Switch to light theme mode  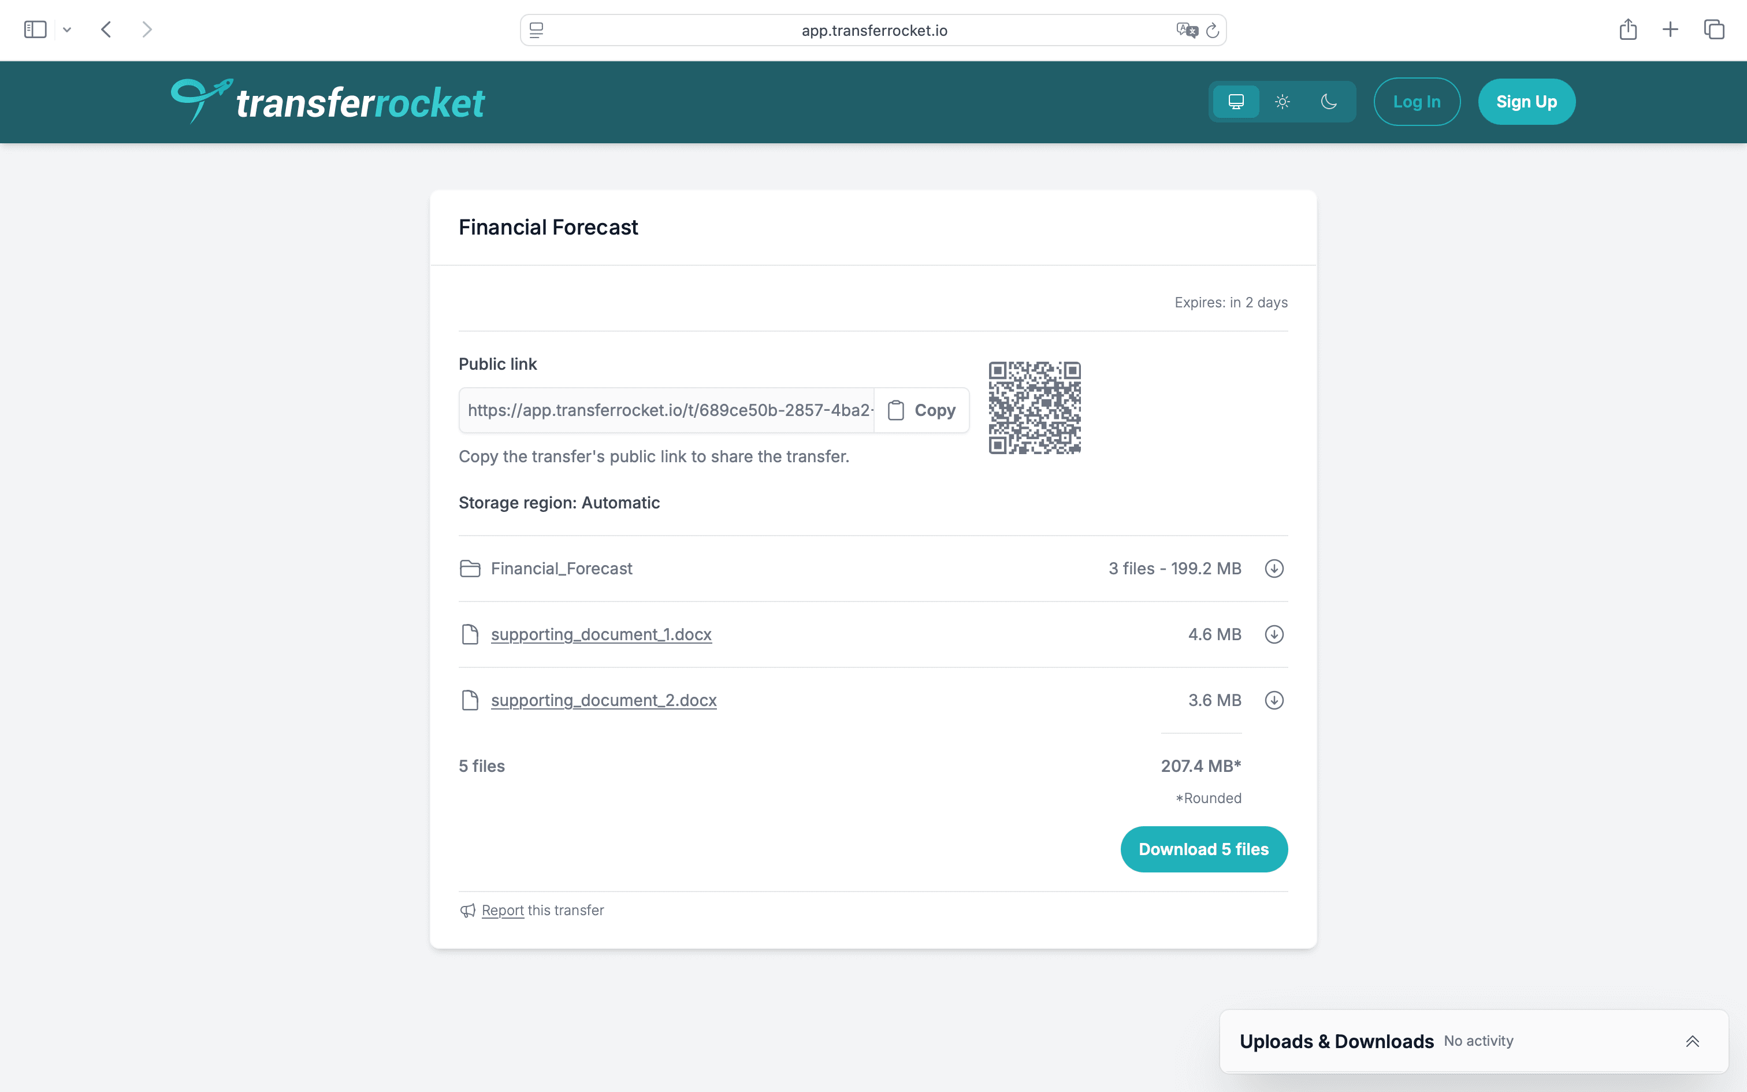pos(1283,101)
